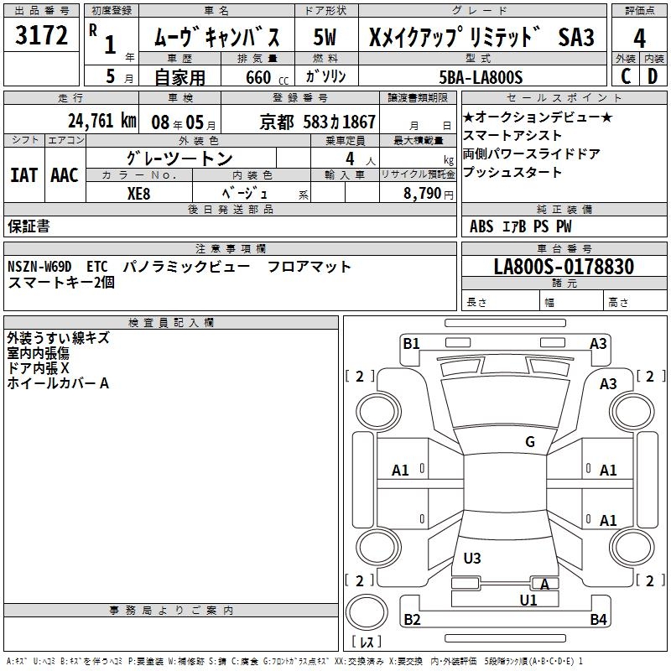This screenshot has height=671, width=671.
Task: Click 保証書 under later-shipped parts
Action: click(29, 226)
